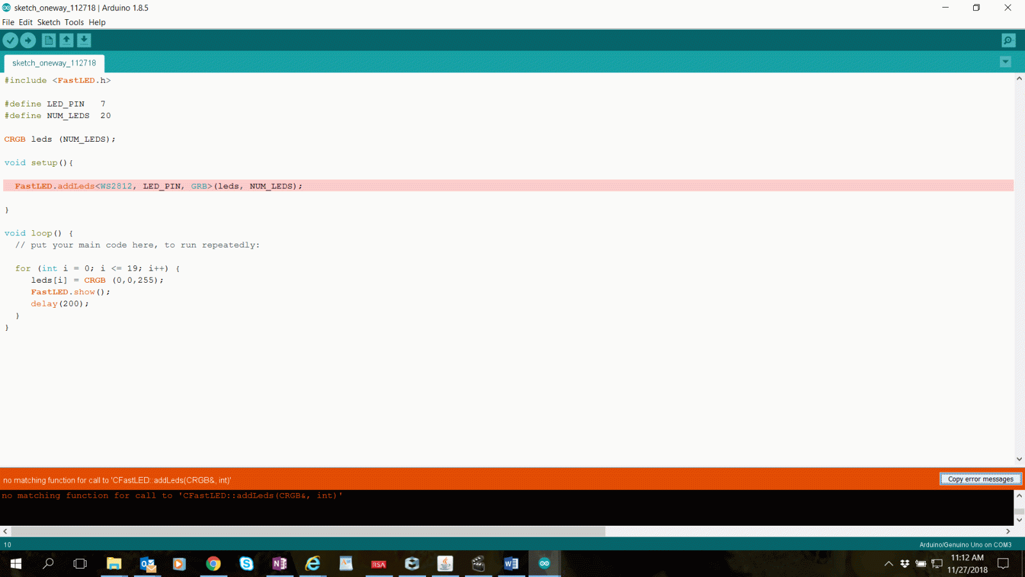Upload the sketch with the arrow icon
Screen dimensions: 1025x577
(28, 40)
